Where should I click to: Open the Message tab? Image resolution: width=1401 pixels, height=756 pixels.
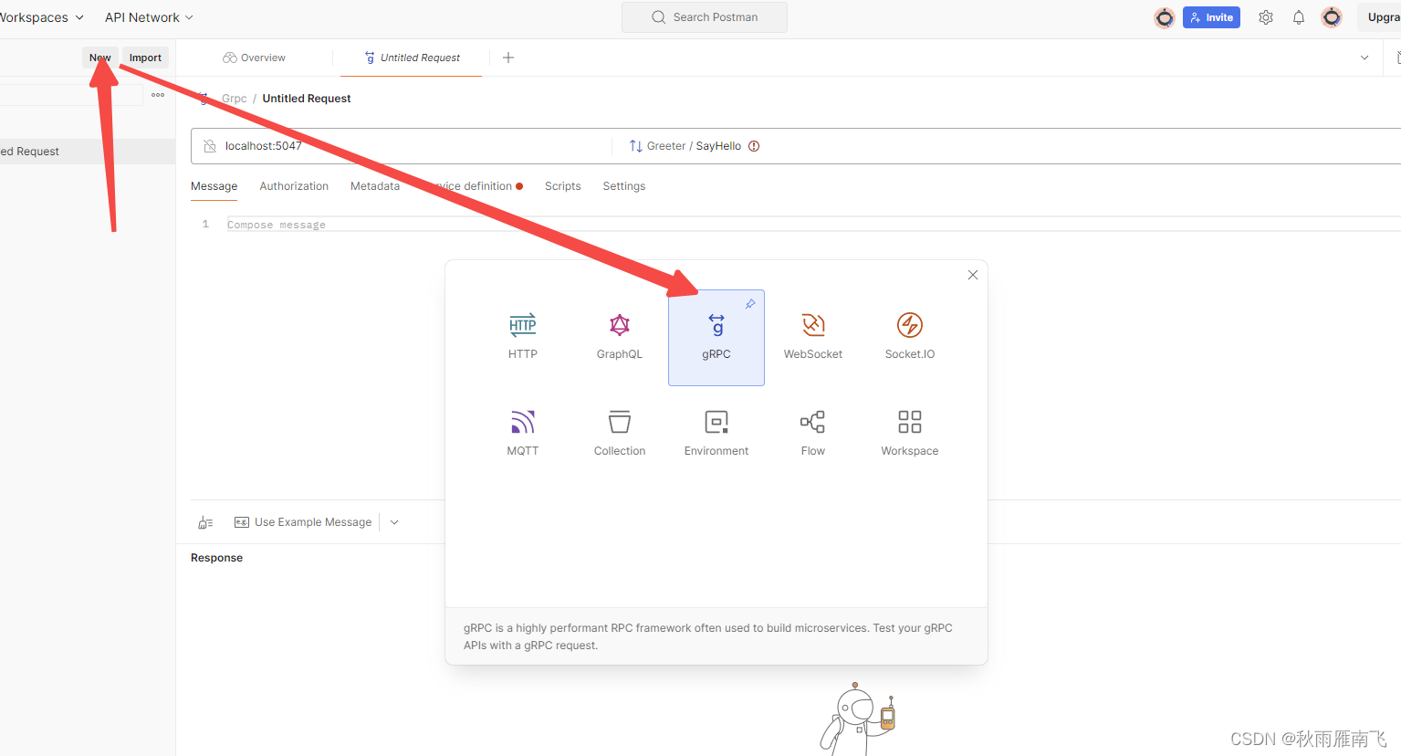[214, 186]
